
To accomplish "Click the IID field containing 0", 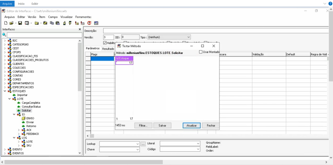I will [130, 37].
